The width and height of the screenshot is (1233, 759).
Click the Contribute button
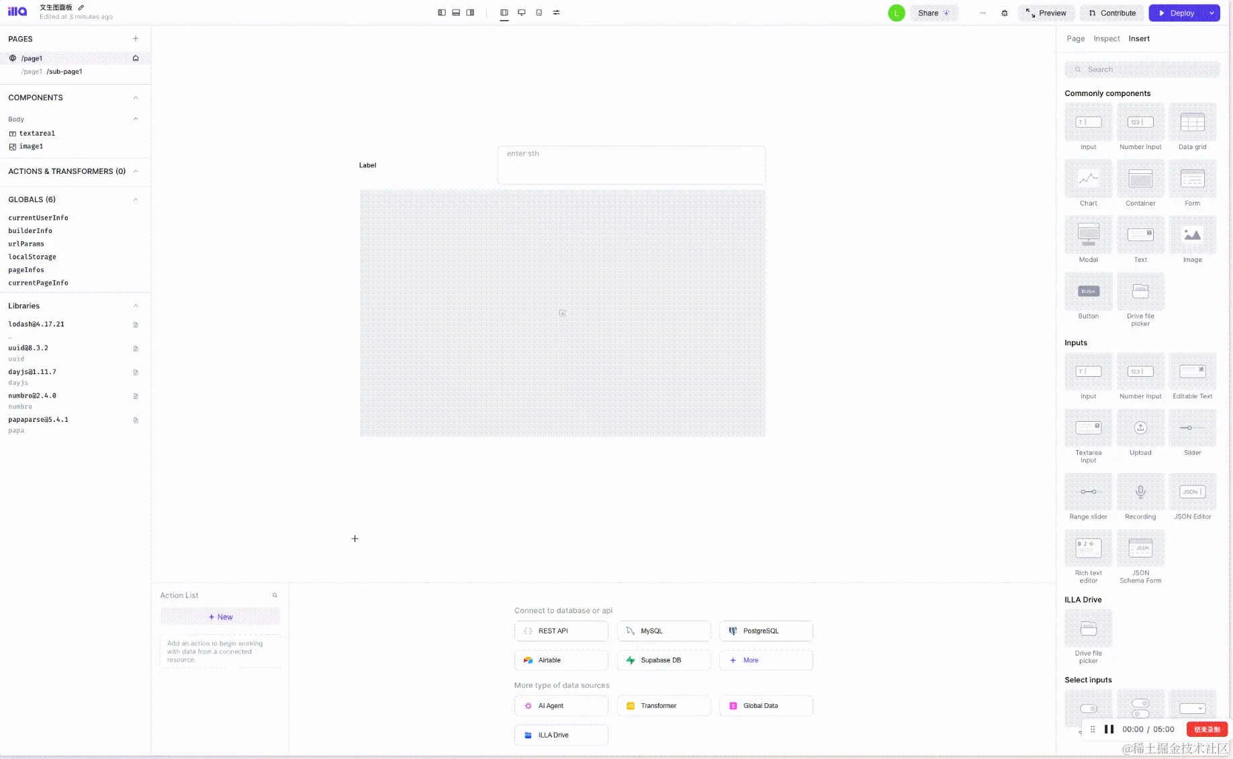[x=1112, y=13]
